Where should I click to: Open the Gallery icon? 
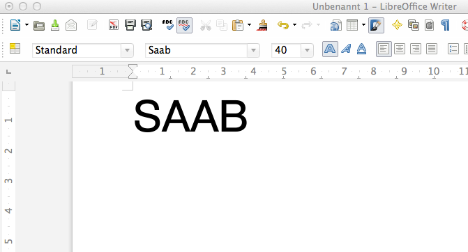coord(414,25)
